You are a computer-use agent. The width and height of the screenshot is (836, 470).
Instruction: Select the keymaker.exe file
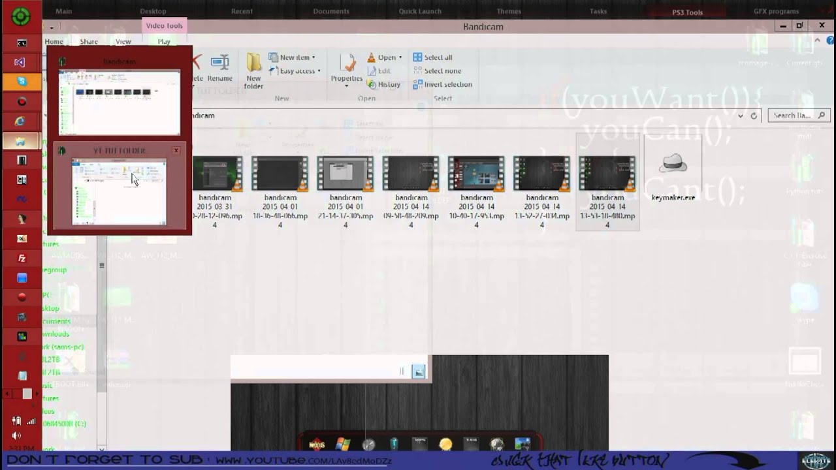click(x=673, y=168)
